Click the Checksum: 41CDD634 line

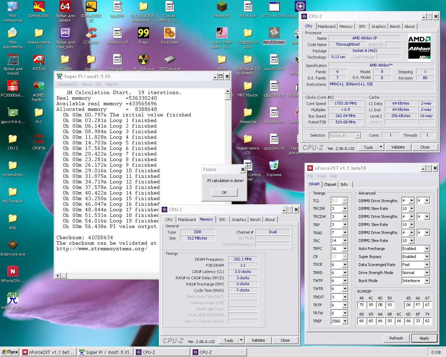[85, 237]
